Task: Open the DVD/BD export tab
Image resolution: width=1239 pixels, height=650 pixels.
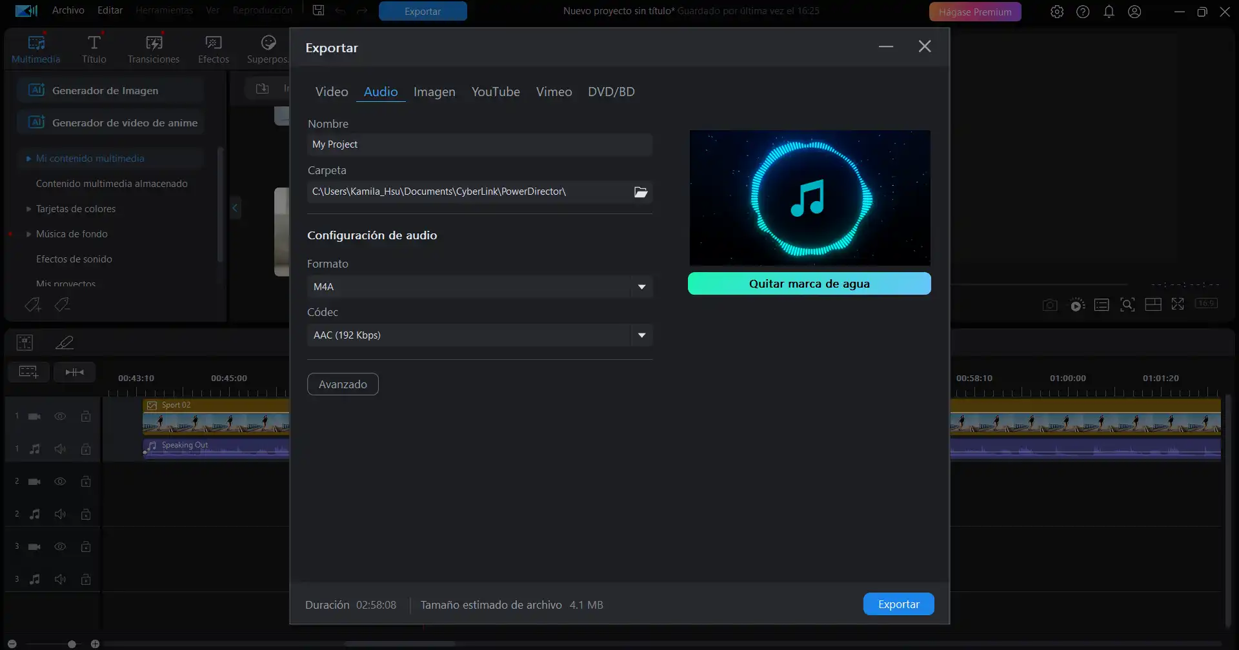Action: [x=611, y=92]
